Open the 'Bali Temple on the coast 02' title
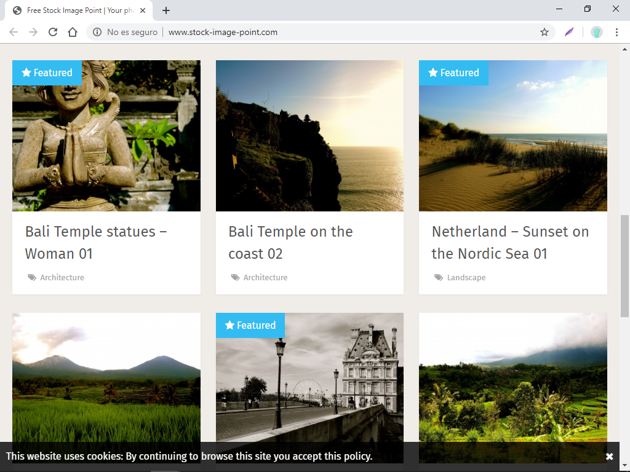Image resolution: width=630 pixels, height=472 pixels. [290, 242]
